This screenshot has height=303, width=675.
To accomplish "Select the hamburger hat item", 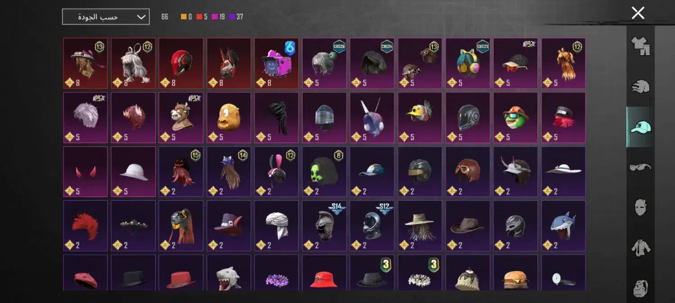I will (x=515, y=272).
